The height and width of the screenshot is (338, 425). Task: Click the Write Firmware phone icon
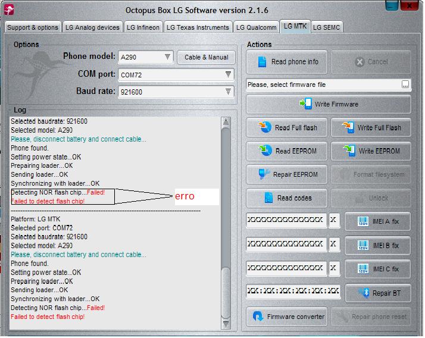[305, 104]
